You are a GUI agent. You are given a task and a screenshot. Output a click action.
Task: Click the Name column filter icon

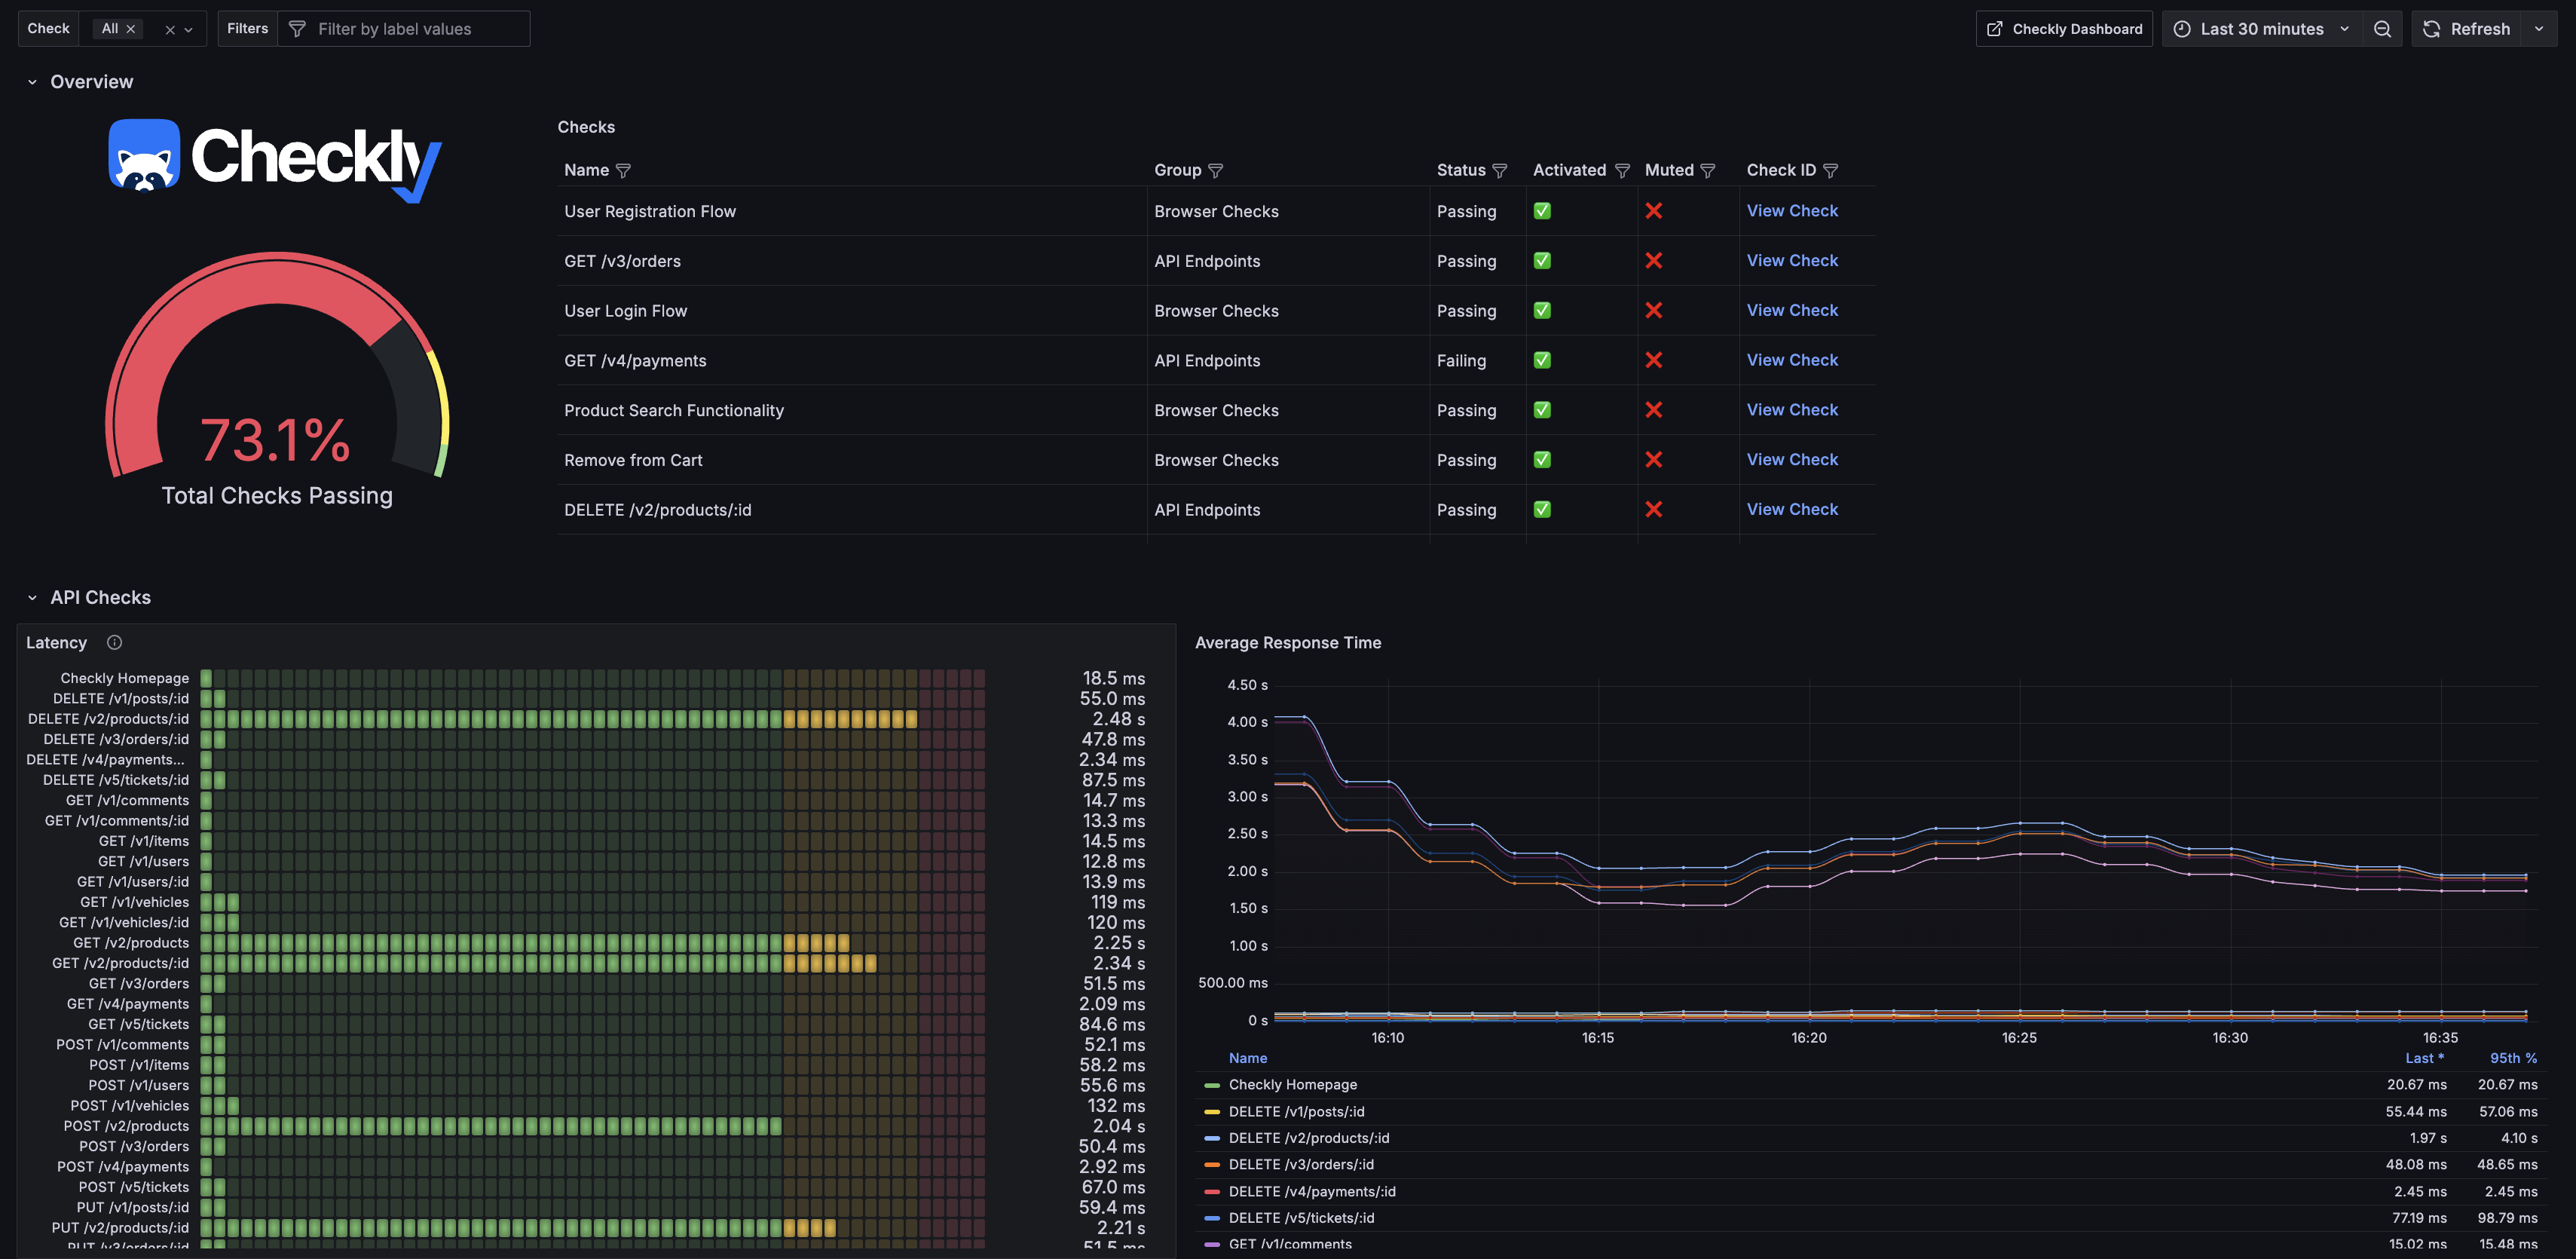623,171
